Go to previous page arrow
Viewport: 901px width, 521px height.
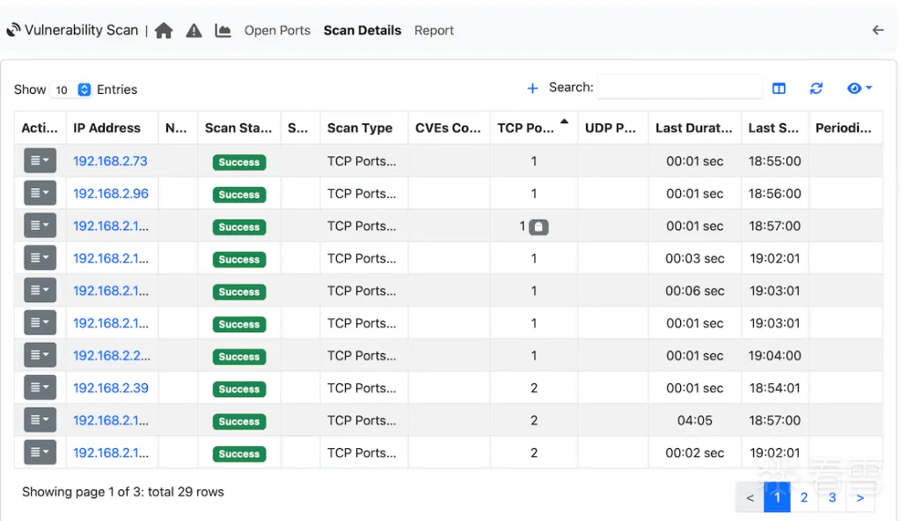pos(750,497)
